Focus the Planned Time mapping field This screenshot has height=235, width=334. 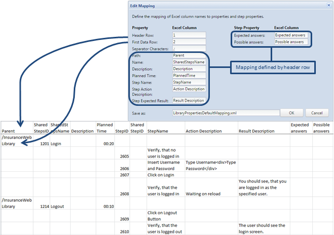189,75
